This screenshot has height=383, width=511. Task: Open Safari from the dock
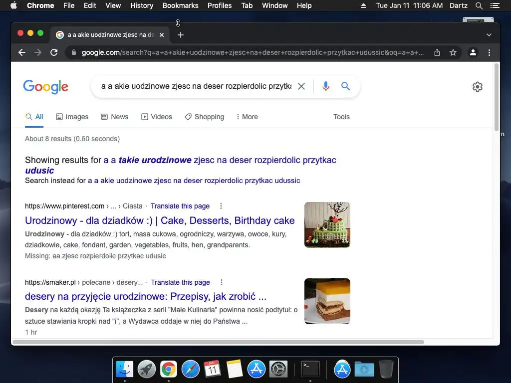190,369
